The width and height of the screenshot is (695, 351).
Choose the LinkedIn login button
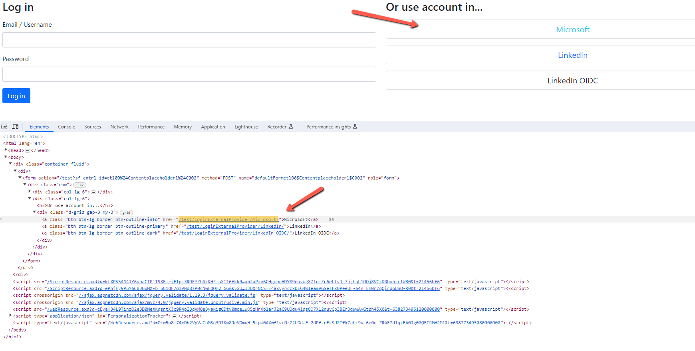[540, 55]
